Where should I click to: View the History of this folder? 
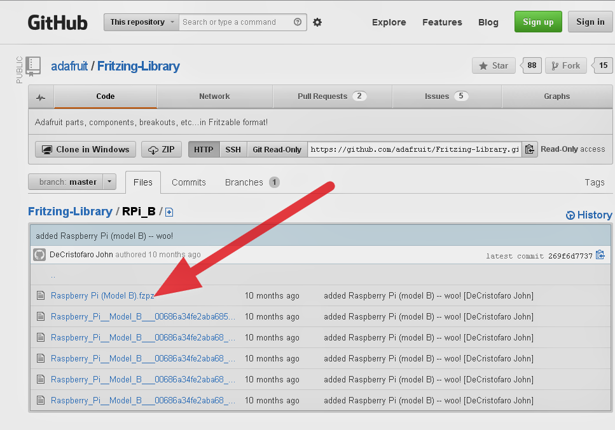[589, 215]
